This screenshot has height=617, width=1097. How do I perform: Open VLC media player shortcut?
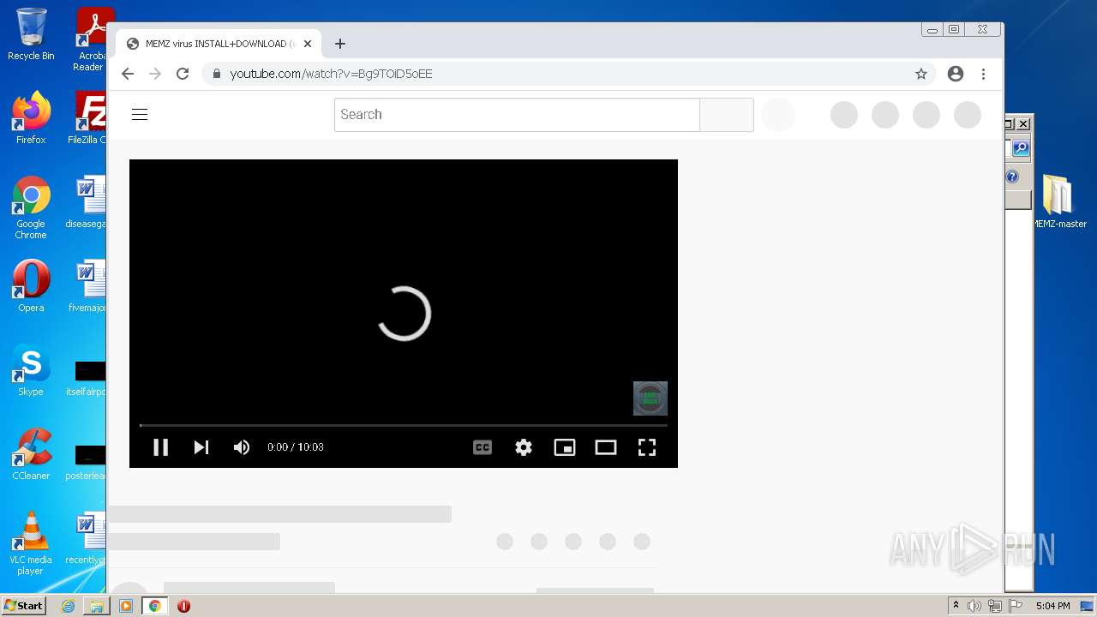tap(31, 543)
